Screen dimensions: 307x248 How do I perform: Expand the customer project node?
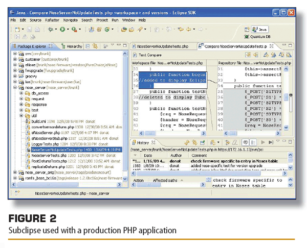pyautogui.click(x=15, y=59)
